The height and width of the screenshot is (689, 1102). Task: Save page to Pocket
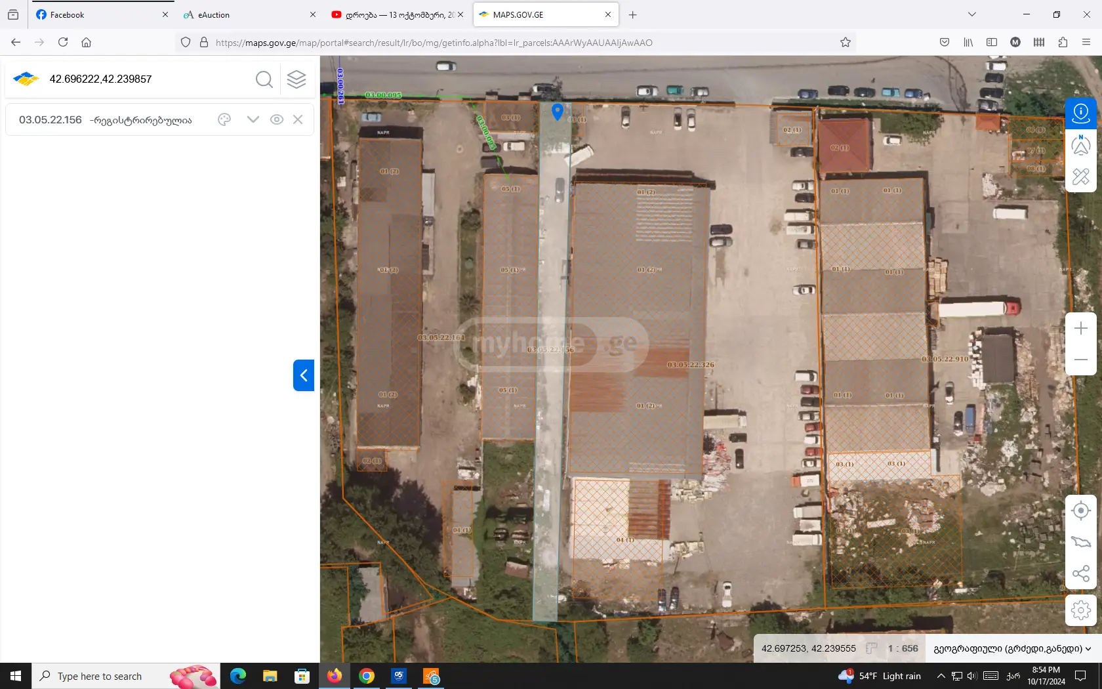click(x=945, y=42)
